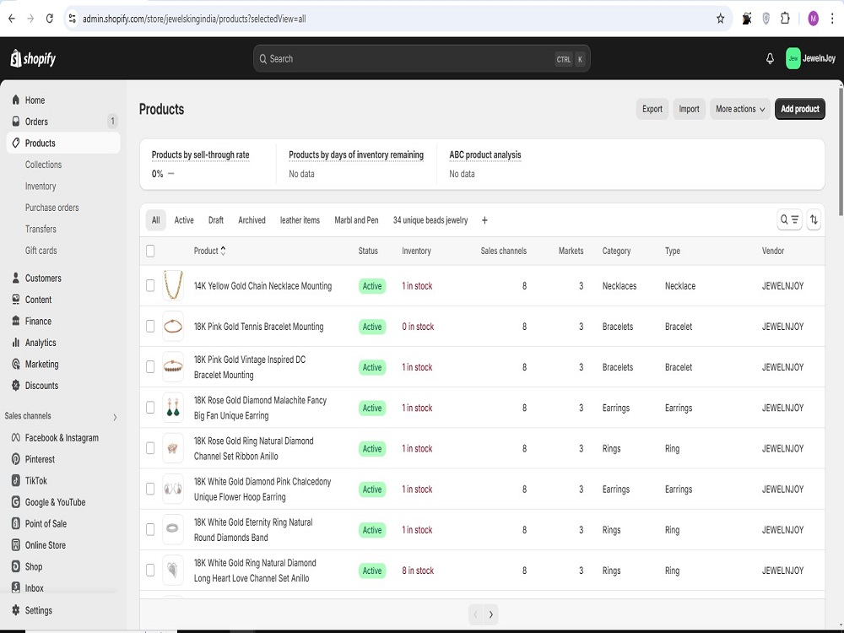Sort by Product column header
This screenshot has height=633, width=844.
209,251
